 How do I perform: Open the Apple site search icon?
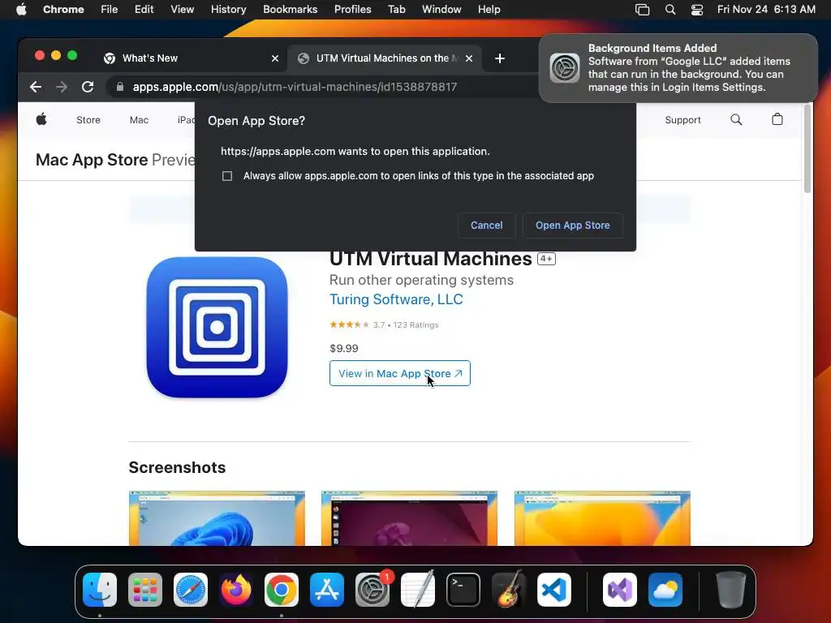736,120
